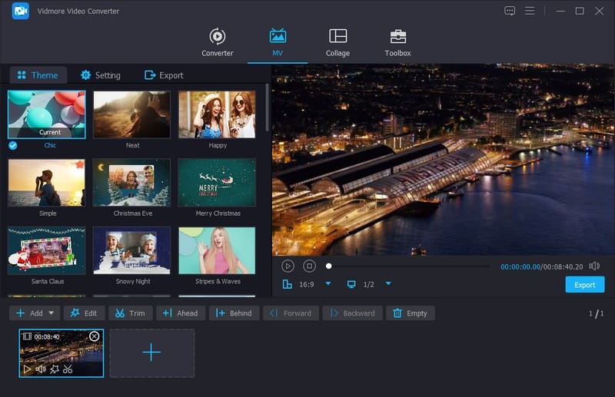Click the 1 / 1 clip counter

point(596,313)
